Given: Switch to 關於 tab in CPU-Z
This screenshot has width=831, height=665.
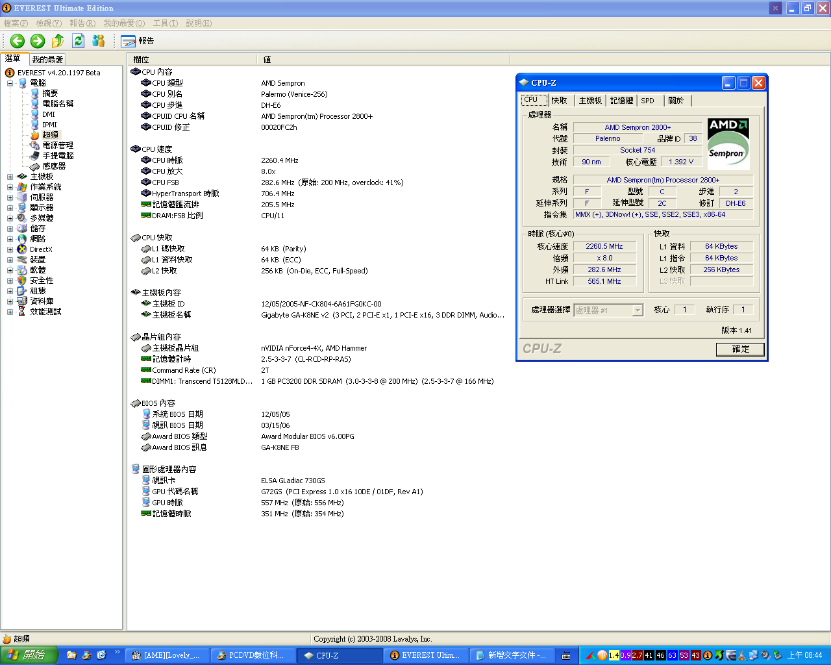Looking at the screenshot, I should (x=676, y=101).
